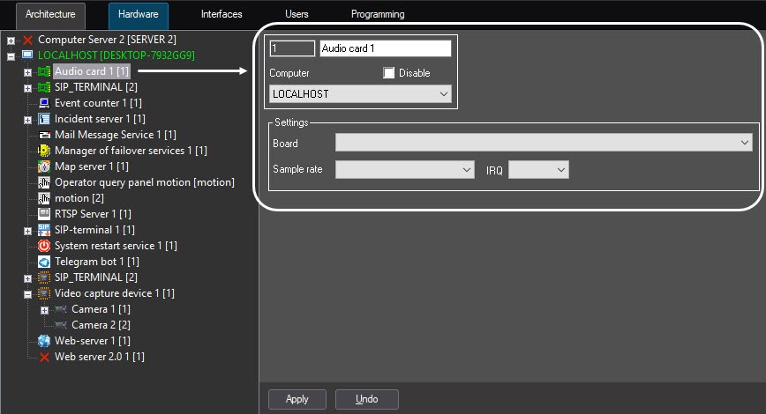This screenshot has width=766, height=414.
Task: Open the Sample rate dropdown
Action: pos(405,170)
